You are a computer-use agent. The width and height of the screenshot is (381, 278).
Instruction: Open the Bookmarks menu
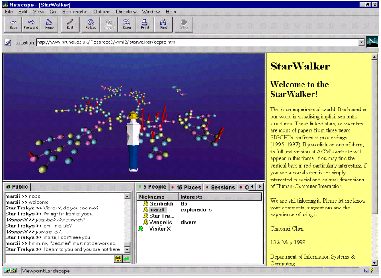pos(75,12)
